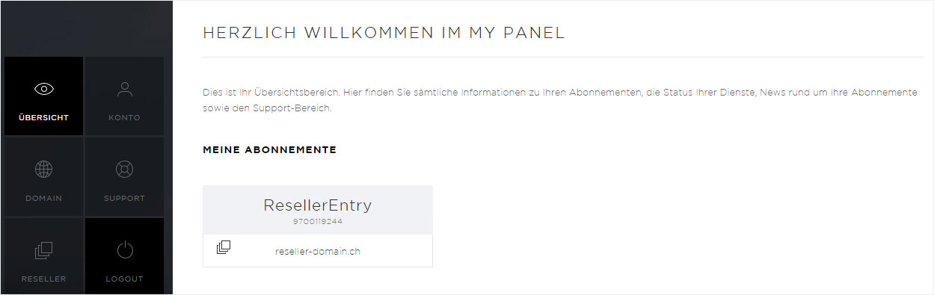Image resolution: width=934 pixels, height=295 pixels.
Task: Open the Support lifebuoy icon
Action: [124, 170]
